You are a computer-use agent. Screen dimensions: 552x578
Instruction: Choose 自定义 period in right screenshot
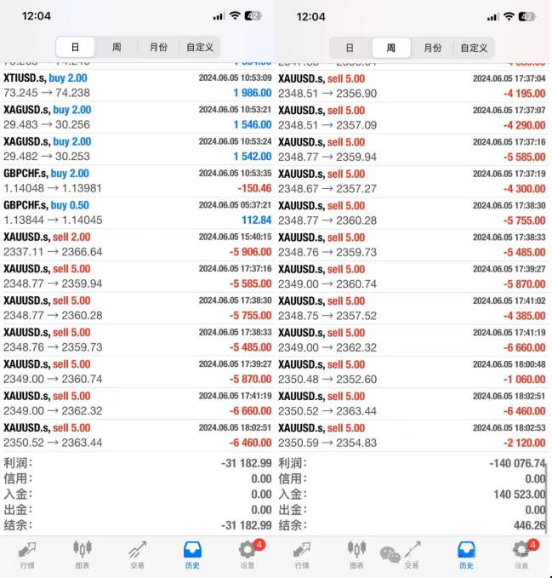coord(474,48)
